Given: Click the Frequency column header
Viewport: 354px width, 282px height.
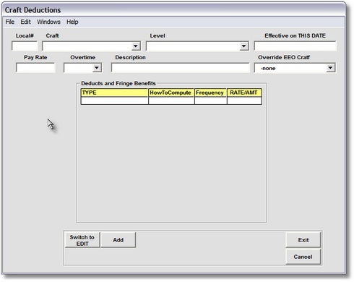Looking at the screenshot, I should pyautogui.click(x=210, y=93).
